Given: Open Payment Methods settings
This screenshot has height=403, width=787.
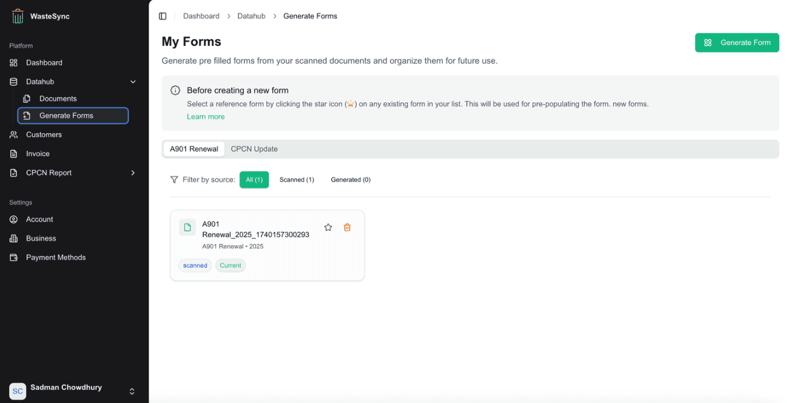Looking at the screenshot, I should [x=73, y=258].
